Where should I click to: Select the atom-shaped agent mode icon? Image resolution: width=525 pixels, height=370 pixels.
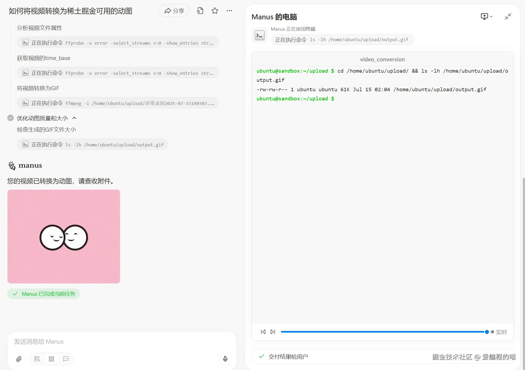pos(51,359)
